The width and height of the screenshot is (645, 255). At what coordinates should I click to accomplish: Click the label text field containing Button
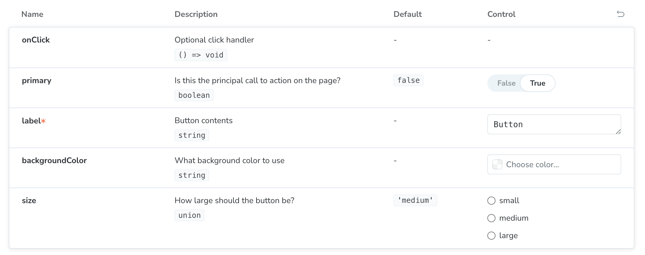pos(554,124)
